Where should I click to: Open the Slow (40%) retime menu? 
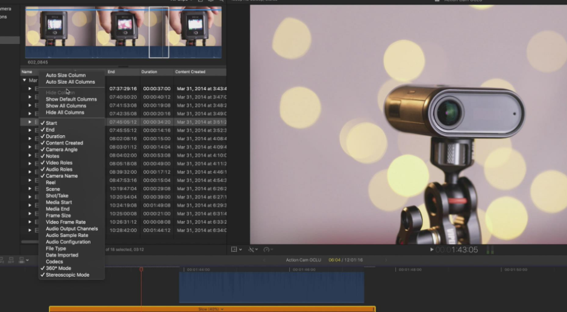211,309
